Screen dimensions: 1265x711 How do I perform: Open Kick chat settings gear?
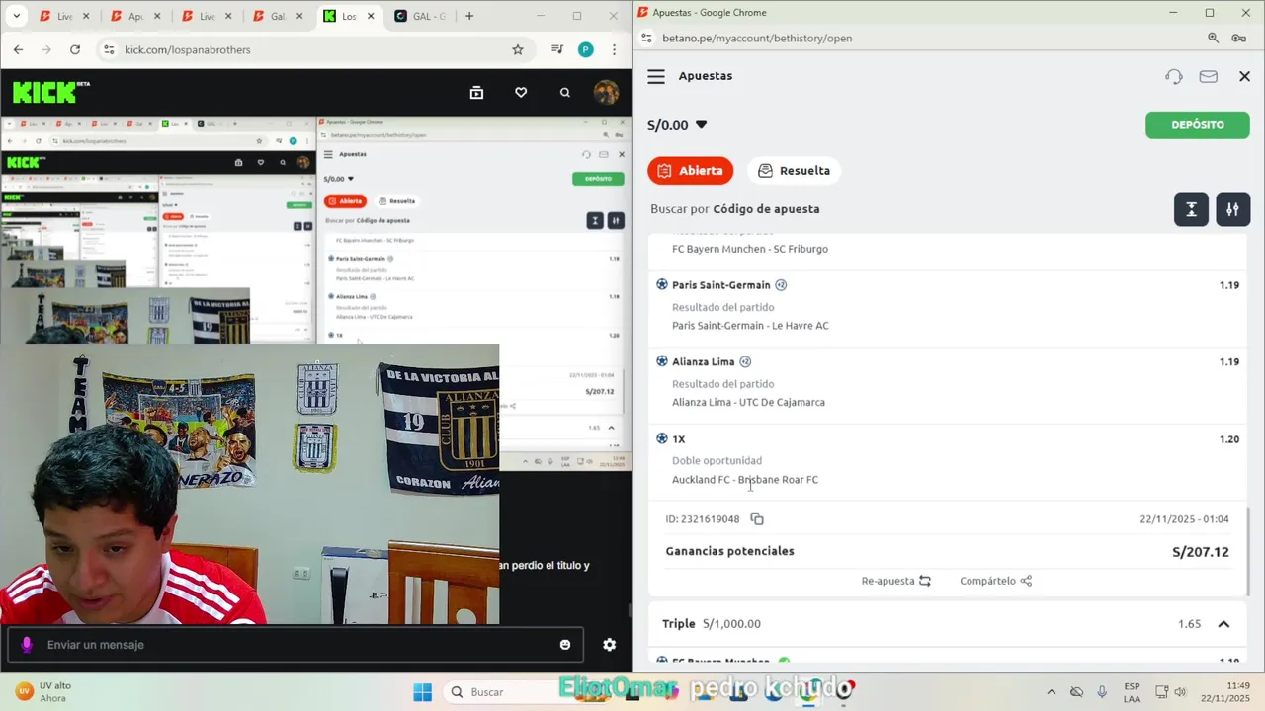609,645
